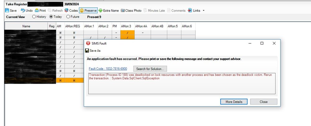Screen dimensions: 311x126
Task: Click the Reg column header
Action: point(52,26)
